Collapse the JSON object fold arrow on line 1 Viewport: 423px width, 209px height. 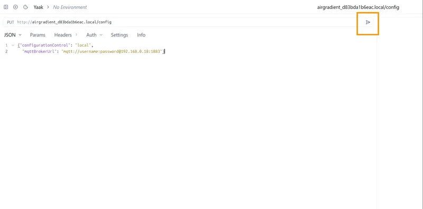[12, 45]
